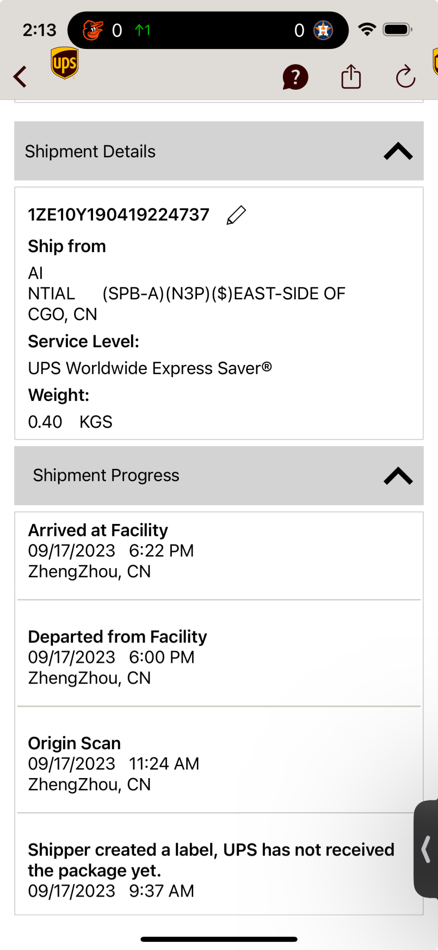This screenshot has height=950, width=438.
Task: Open the side drawer handle
Action: pyautogui.click(x=426, y=849)
